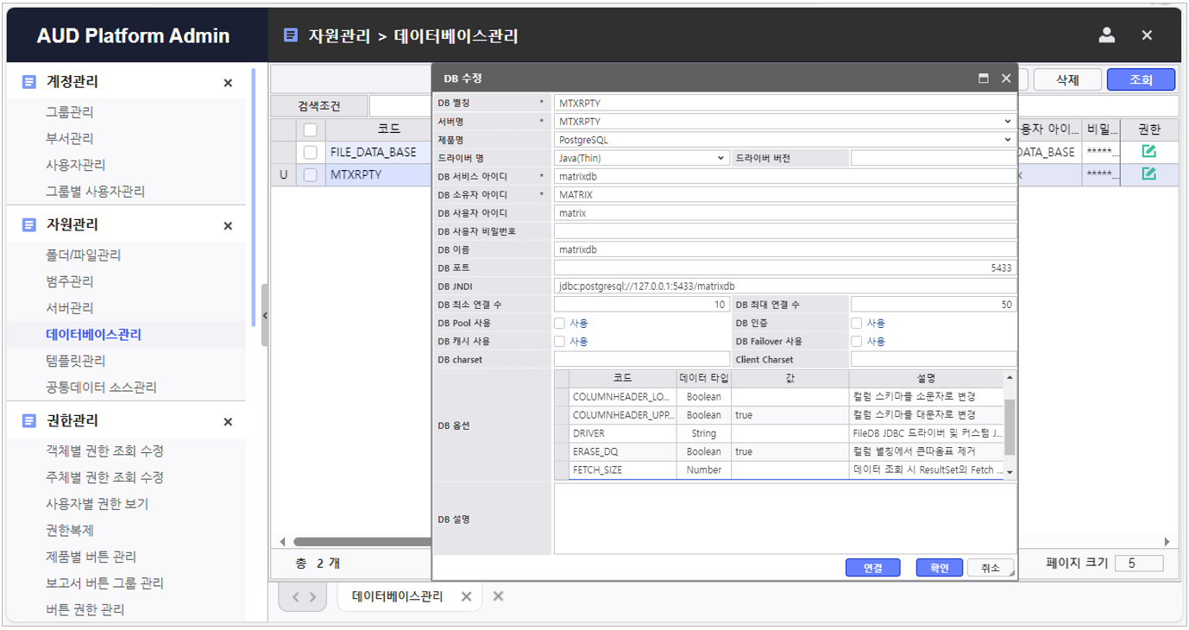Click DB options table vertical scrollbar thumb
This screenshot has width=1189, height=630.
tap(1010, 426)
